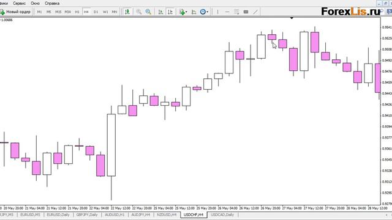Switch to the USDCAD,Daily chart tab
This screenshot has width=392, height=220.
point(222,215)
